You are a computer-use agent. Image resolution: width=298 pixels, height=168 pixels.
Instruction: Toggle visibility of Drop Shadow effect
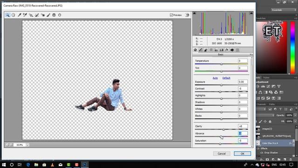262,153
